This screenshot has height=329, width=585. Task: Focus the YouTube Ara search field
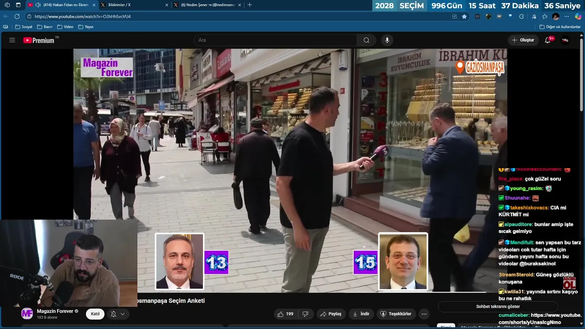[x=275, y=40]
